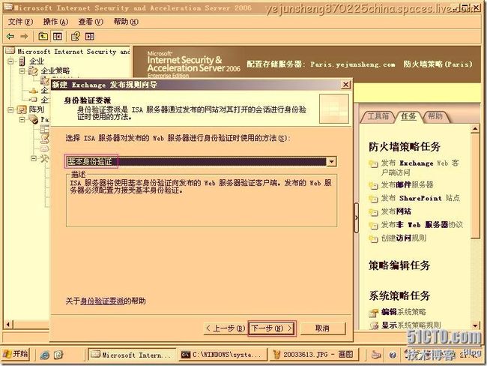Click the help question mark tray icon
The image size is (487, 366).
click(393, 355)
